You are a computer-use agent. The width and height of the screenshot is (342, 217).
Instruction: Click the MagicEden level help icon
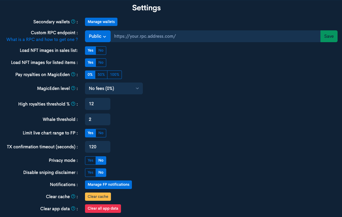(x=73, y=88)
